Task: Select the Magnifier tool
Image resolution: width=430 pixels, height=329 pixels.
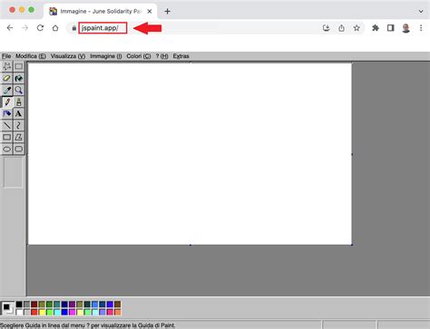Action: (19, 90)
